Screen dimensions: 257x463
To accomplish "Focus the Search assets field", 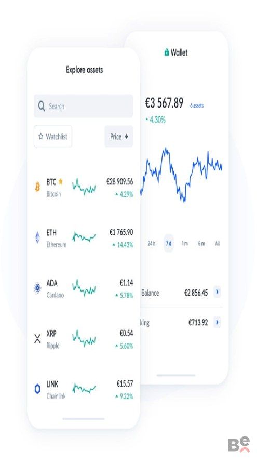I will coord(84,106).
